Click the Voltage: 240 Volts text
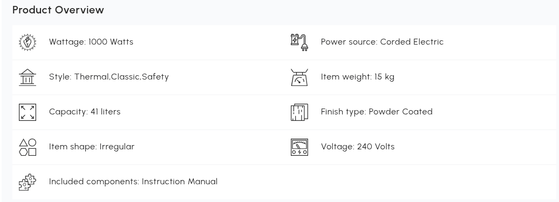Screen dimensions: 559x202 pyautogui.click(x=358, y=147)
